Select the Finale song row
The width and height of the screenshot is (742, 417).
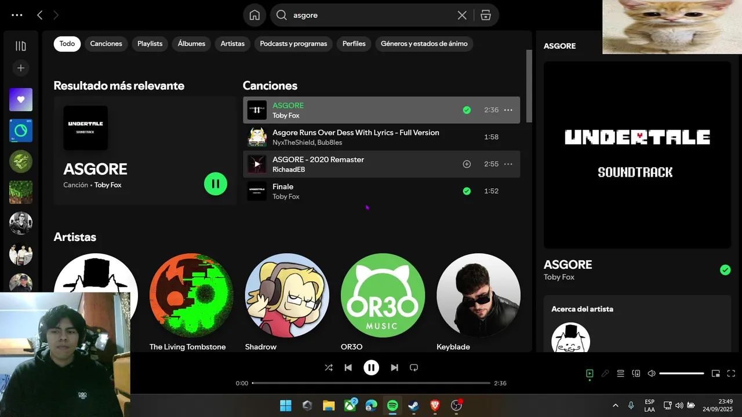[x=381, y=191]
